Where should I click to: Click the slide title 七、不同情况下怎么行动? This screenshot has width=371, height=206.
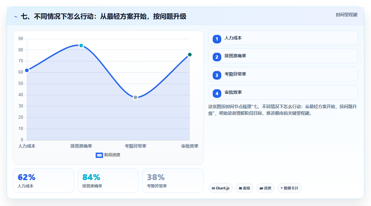point(104,16)
